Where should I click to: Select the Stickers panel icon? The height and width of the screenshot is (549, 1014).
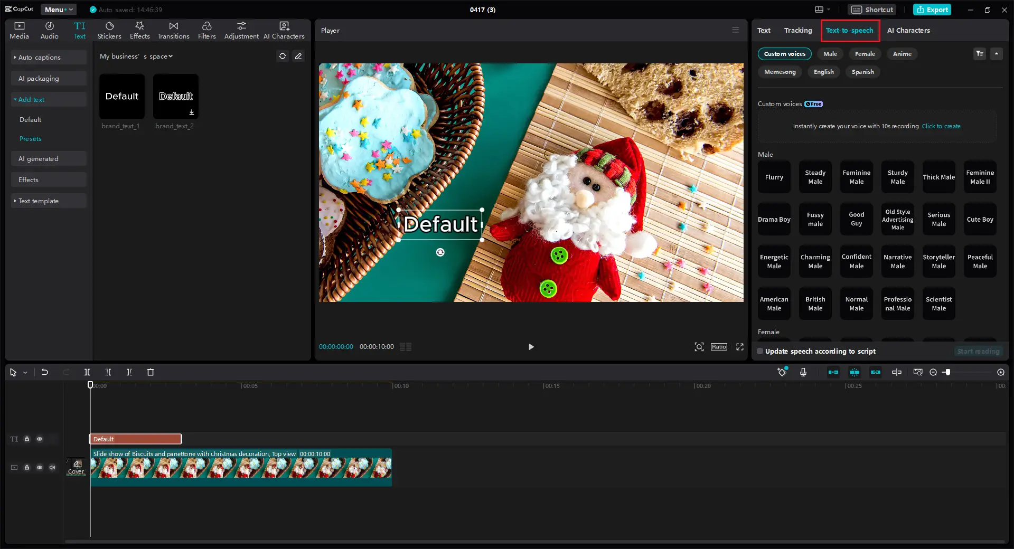pos(109,30)
